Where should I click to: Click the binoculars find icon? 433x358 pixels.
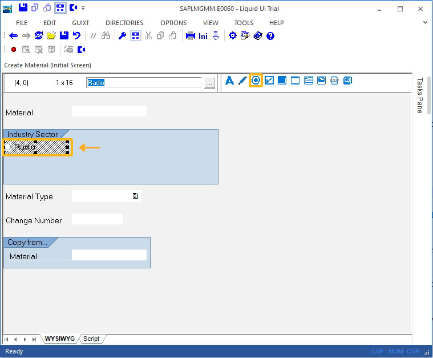pos(106,35)
